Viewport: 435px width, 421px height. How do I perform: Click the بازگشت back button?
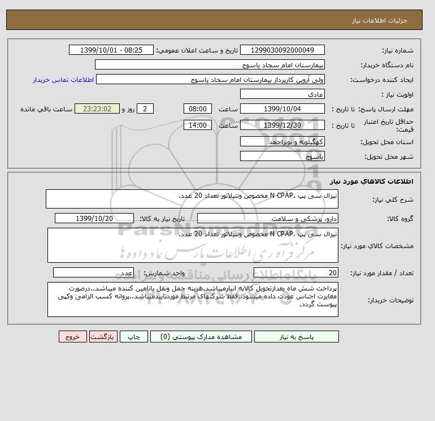click(x=103, y=337)
